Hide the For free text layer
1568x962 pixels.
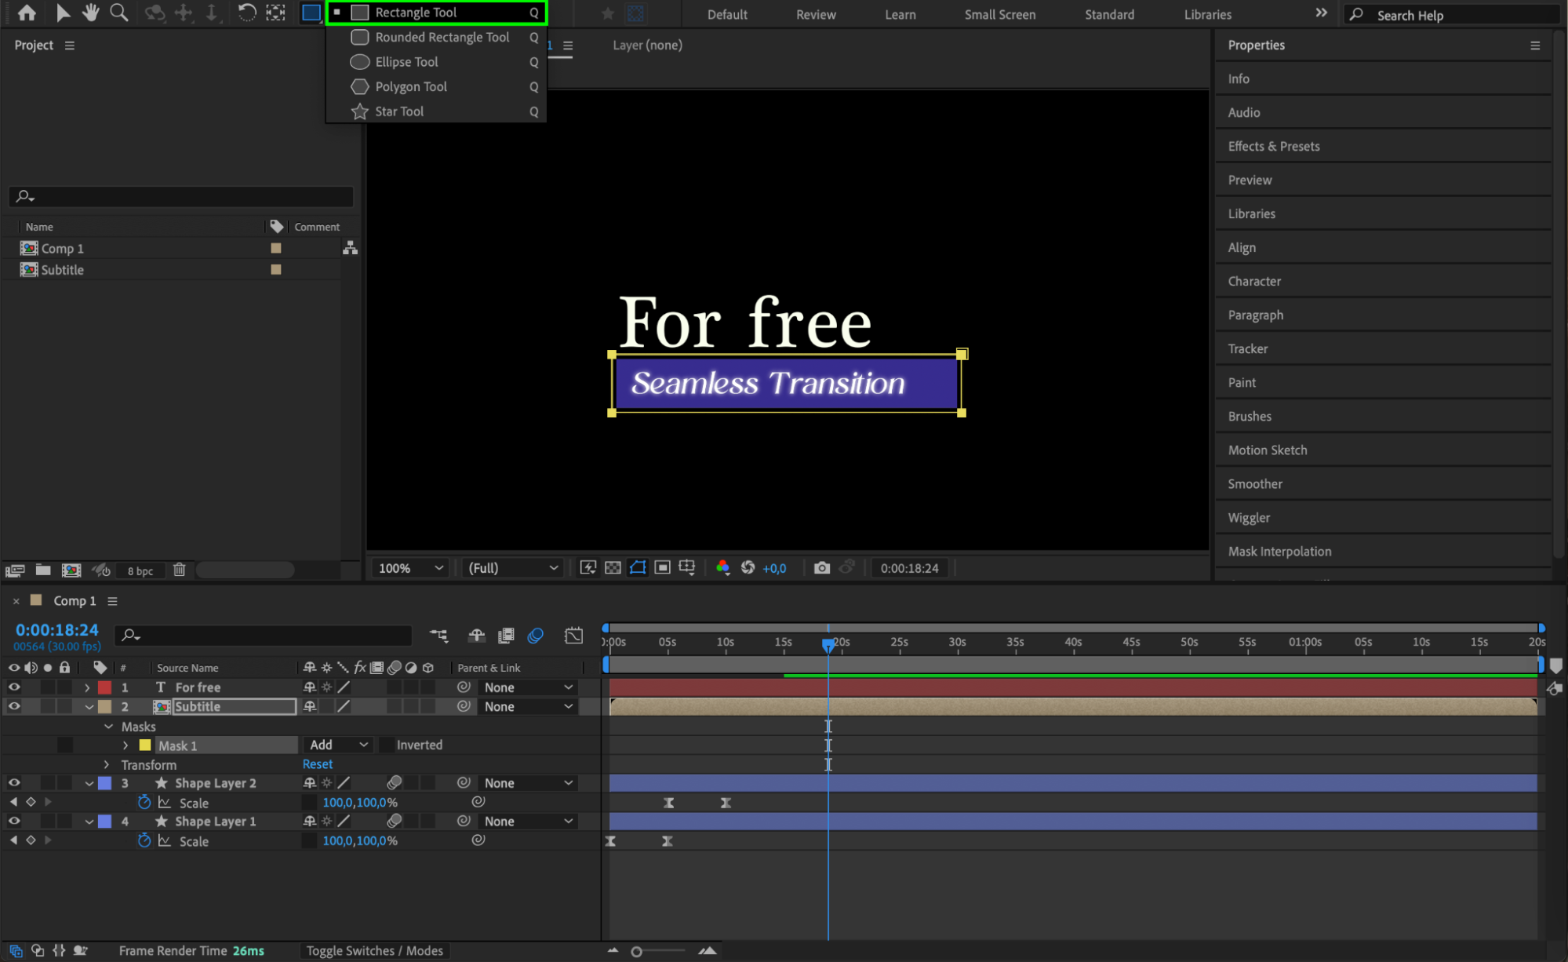click(x=14, y=687)
